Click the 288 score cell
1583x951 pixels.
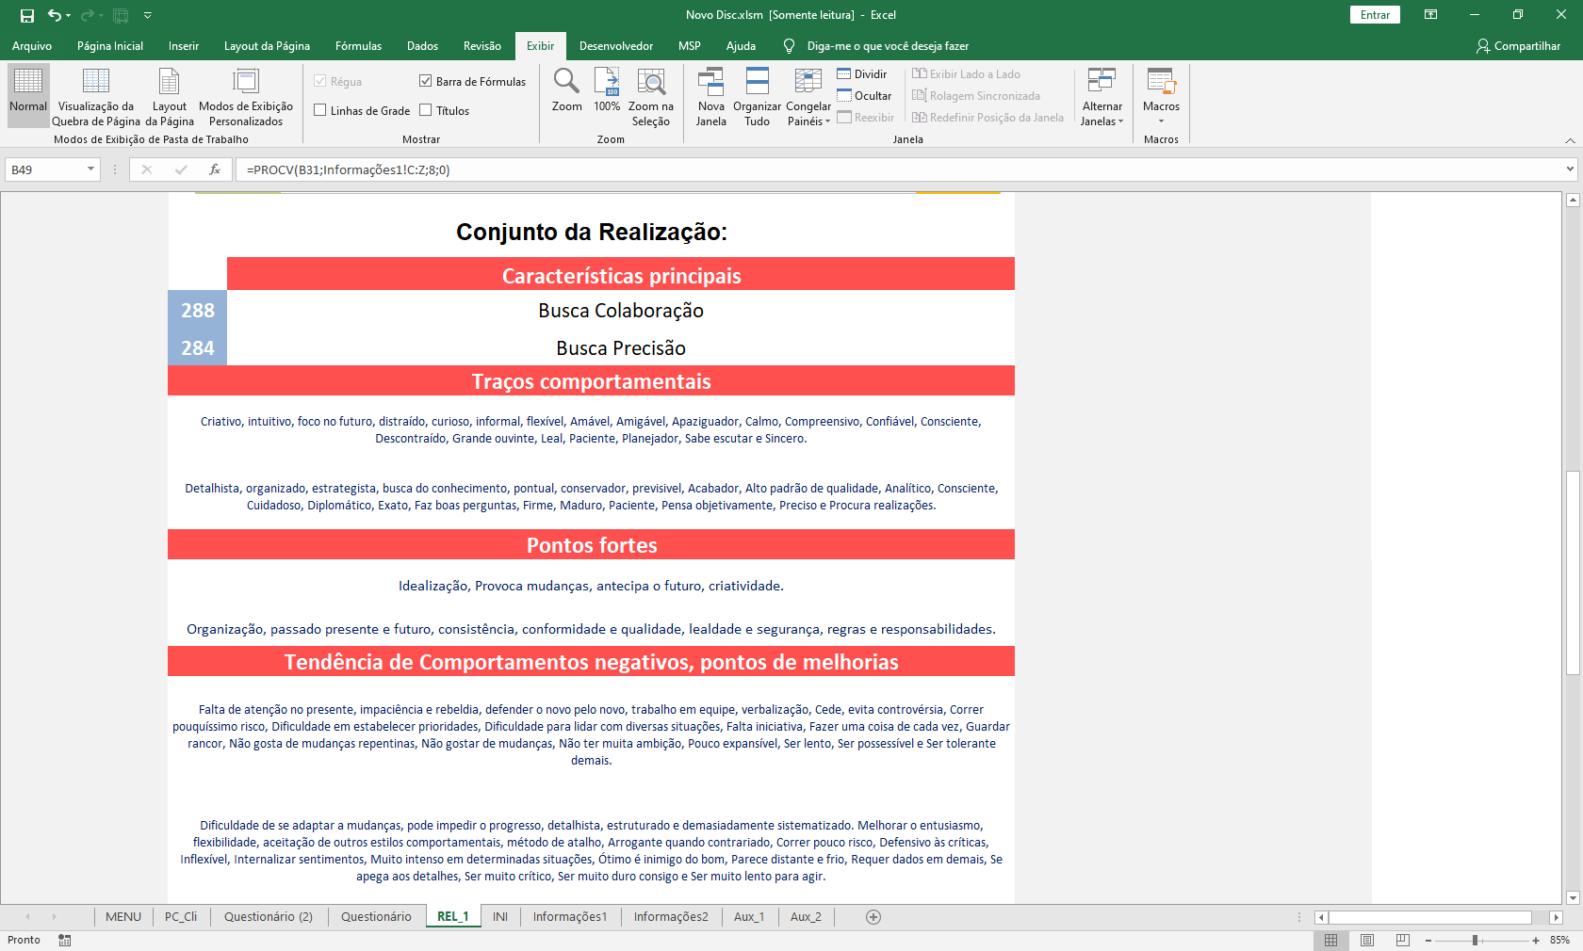(x=198, y=310)
